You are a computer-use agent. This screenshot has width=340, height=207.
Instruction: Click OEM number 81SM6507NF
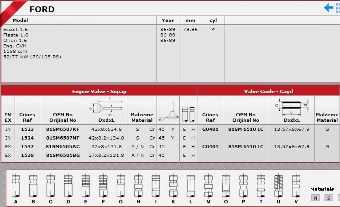click(x=63, y=138)
